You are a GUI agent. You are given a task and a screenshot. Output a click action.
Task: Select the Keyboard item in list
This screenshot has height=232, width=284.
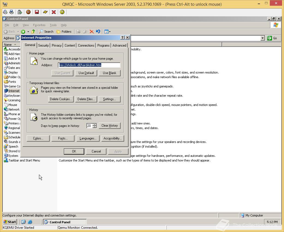[x=12, y=96]
